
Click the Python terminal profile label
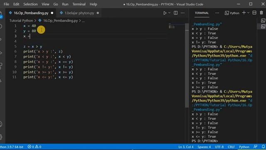point(232,13)
